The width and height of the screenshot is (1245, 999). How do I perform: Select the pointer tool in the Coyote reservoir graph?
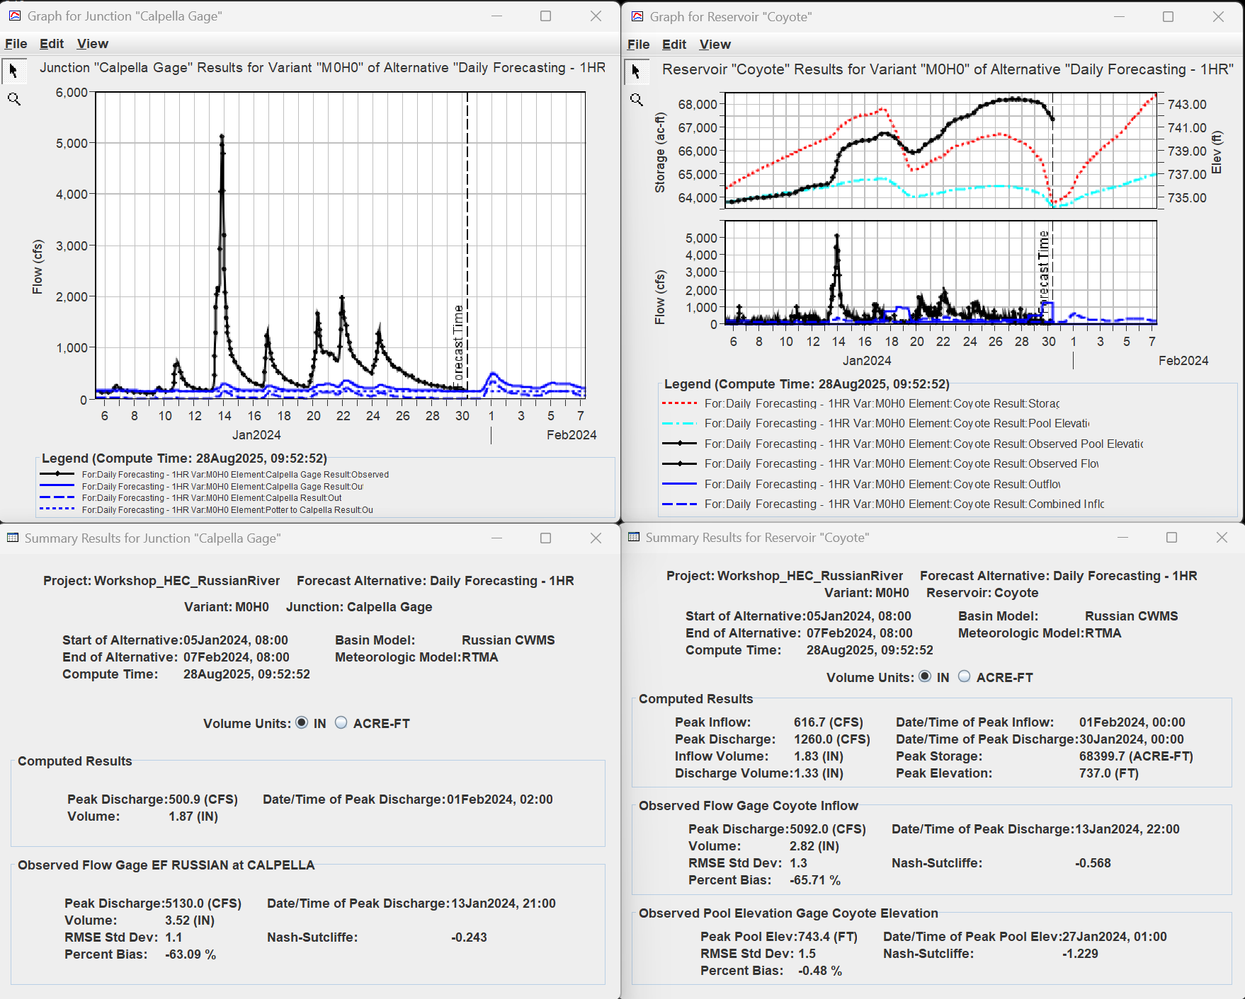636,71
